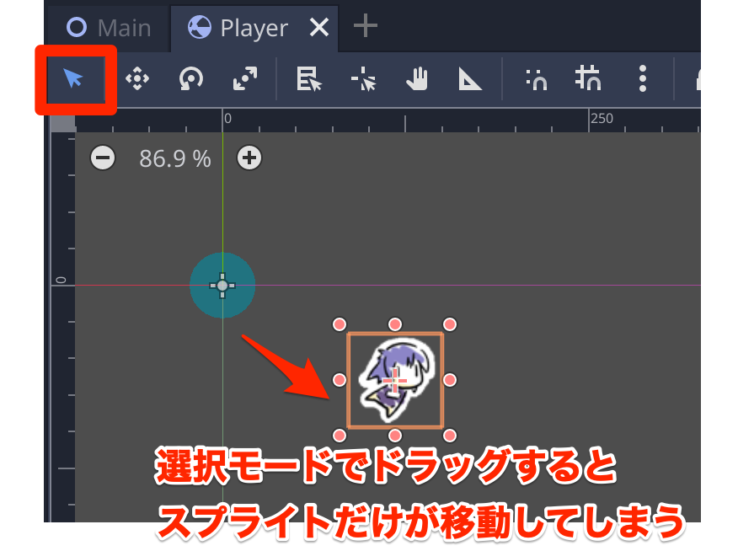The width and height of the screenshot is (738, 551).
Task: Select the character sprite in viewport
Action: coord(395,380)
